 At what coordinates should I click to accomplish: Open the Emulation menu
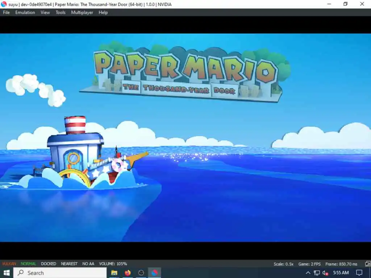(25, 13)
